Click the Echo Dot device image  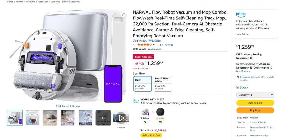pos(160,112)
